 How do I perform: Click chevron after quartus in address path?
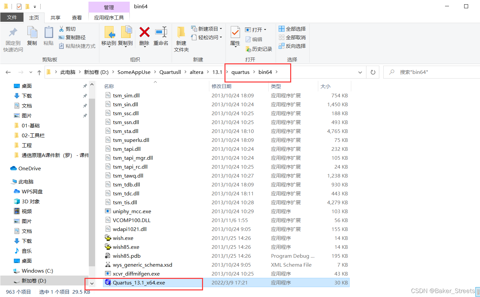[254, 72]
